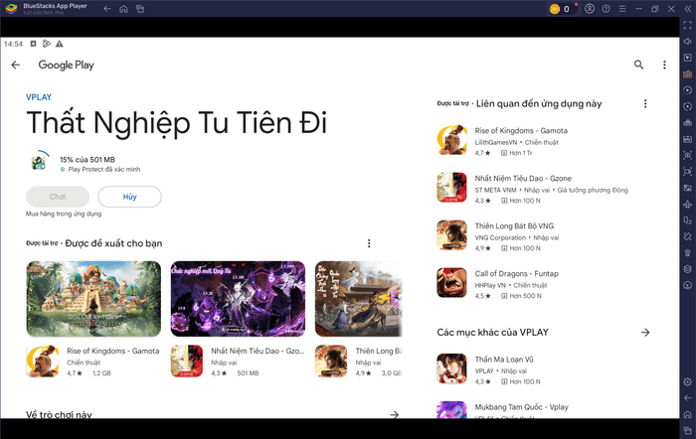Open the BlueStacks volume control
The width and height of the screenshot is (696, 439).
click(x=688, y=42)
